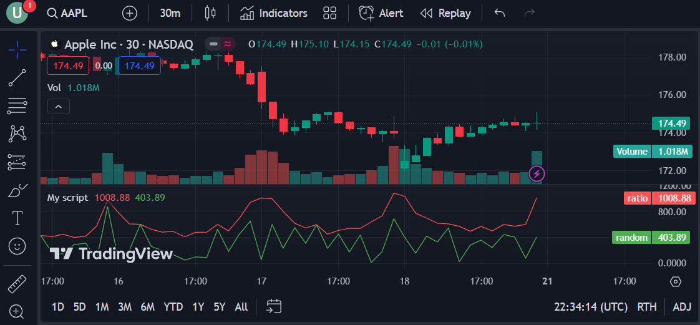
Task: Select the ruler measure tool
Action: (x=17, y=284)
